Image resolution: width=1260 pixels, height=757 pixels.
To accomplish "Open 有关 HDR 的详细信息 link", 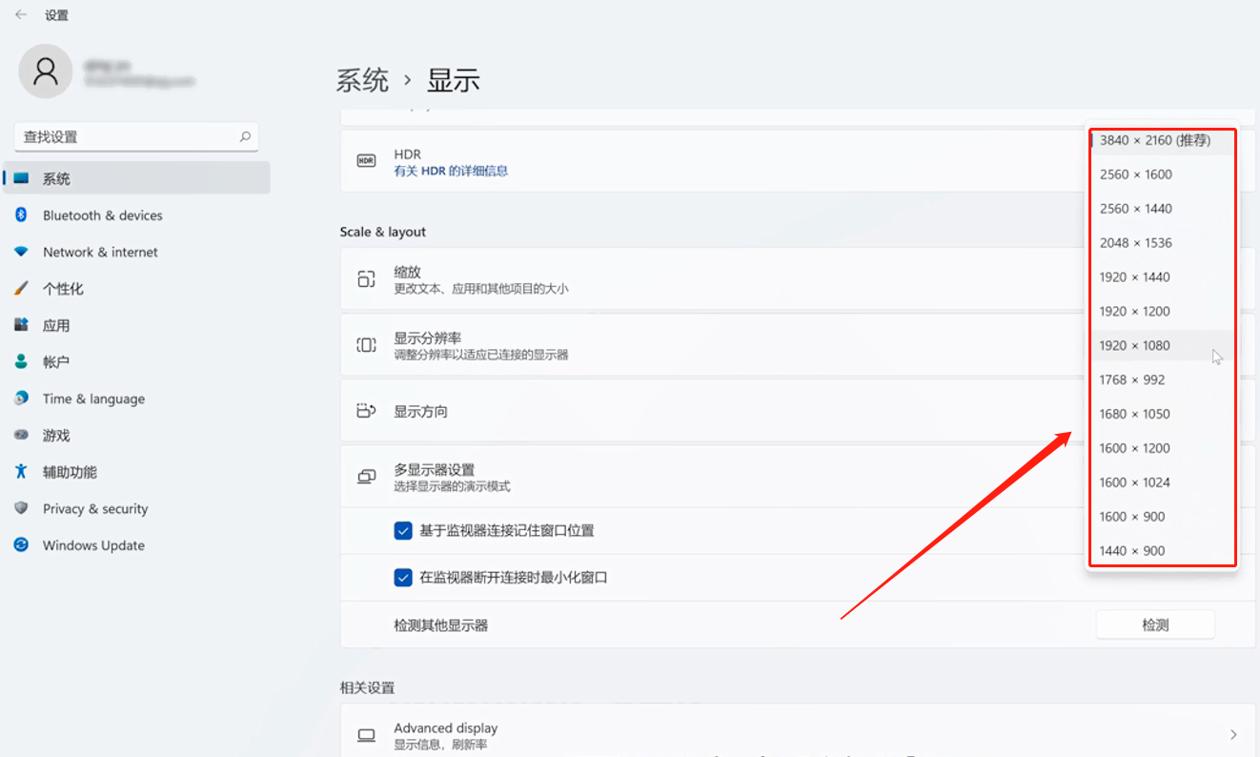I will 451,172.
